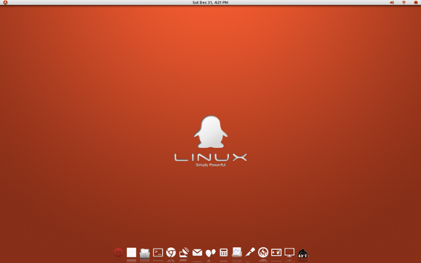Launch the pen drawing app icon
This screenshot has width=421, height=263.
(x=250, y=252)
